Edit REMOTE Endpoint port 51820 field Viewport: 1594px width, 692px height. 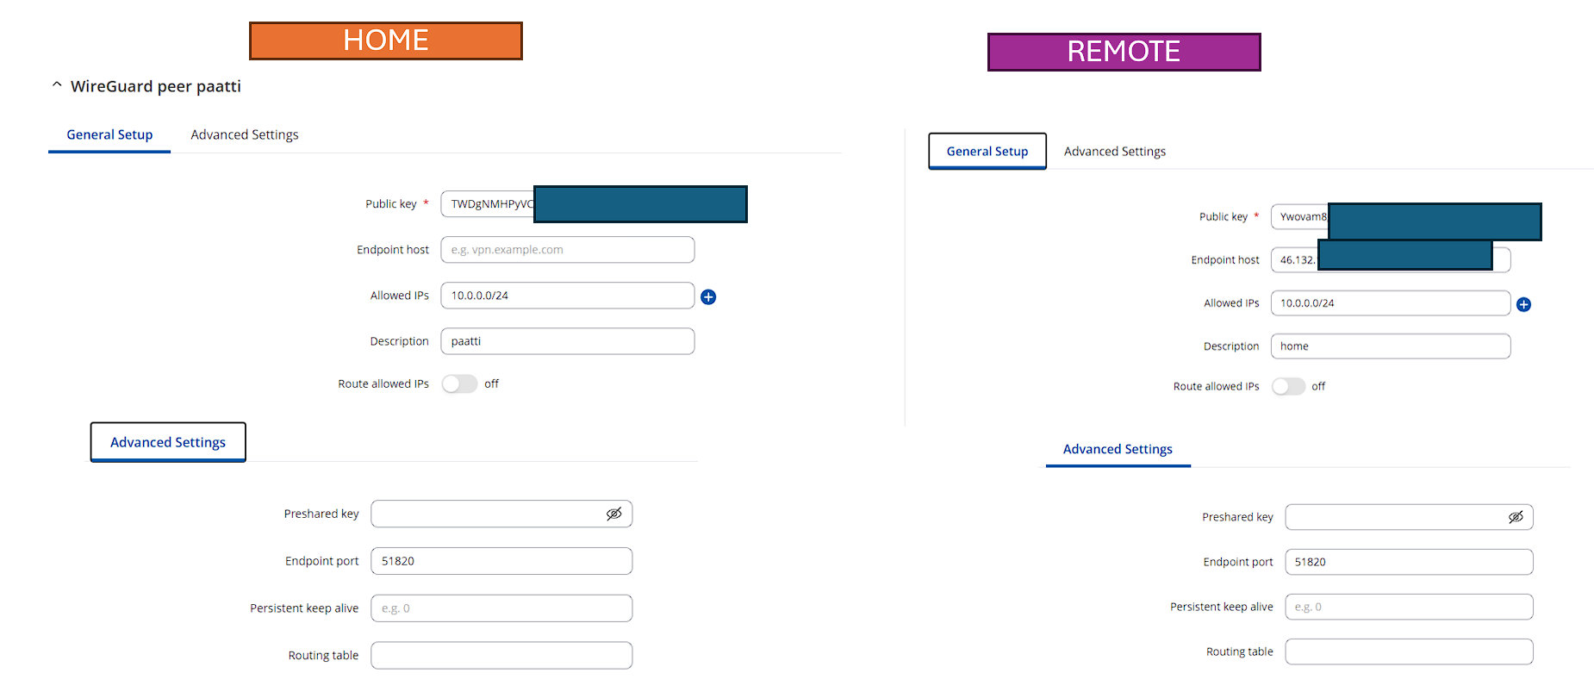[x=1409, y=562]
